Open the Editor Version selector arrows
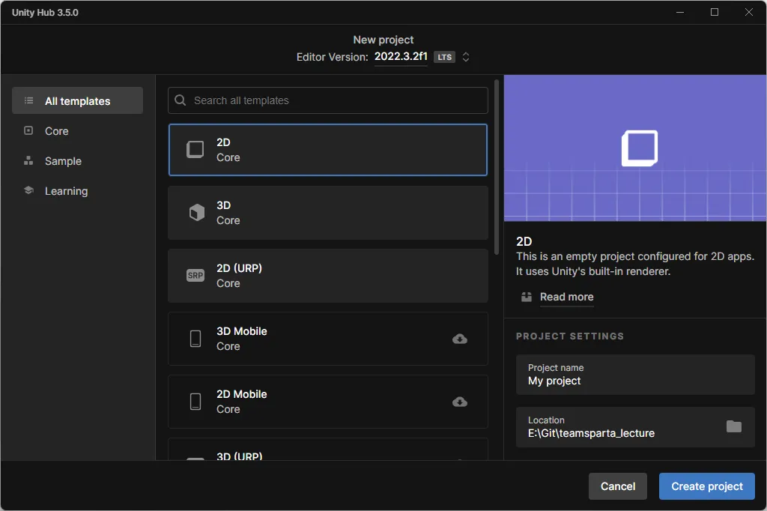The image size is (767, 511). click(x=466, y=57)
